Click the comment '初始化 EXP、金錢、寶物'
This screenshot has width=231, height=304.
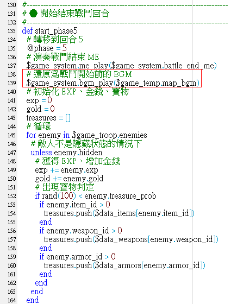pos(78,92)
